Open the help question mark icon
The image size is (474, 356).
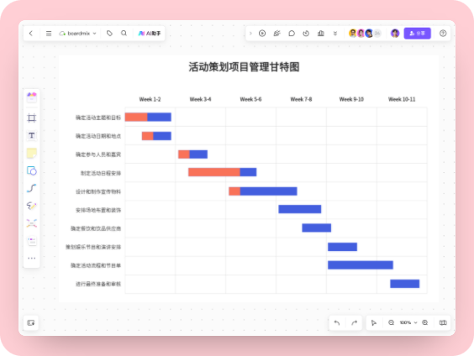(x=443, y=34)
